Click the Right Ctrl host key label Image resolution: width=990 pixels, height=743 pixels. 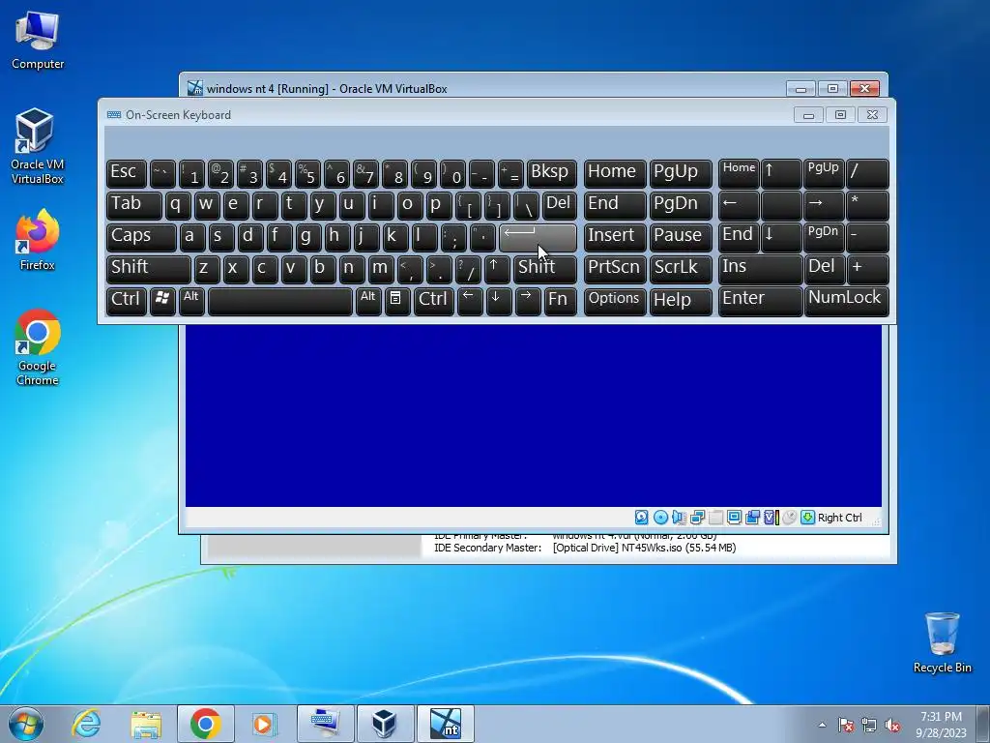point(840,518)
